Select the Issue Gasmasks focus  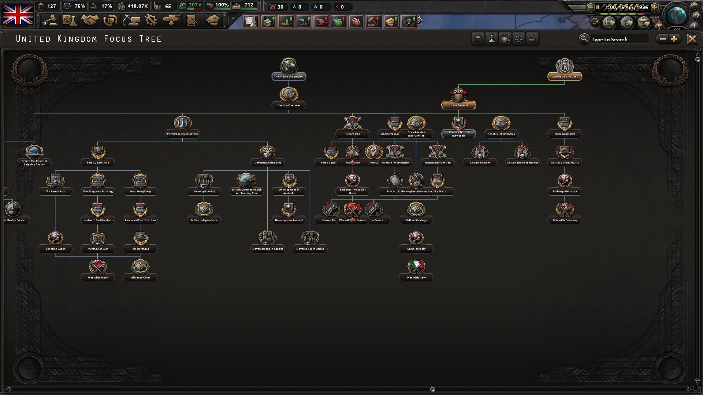(x=565, y=127)
